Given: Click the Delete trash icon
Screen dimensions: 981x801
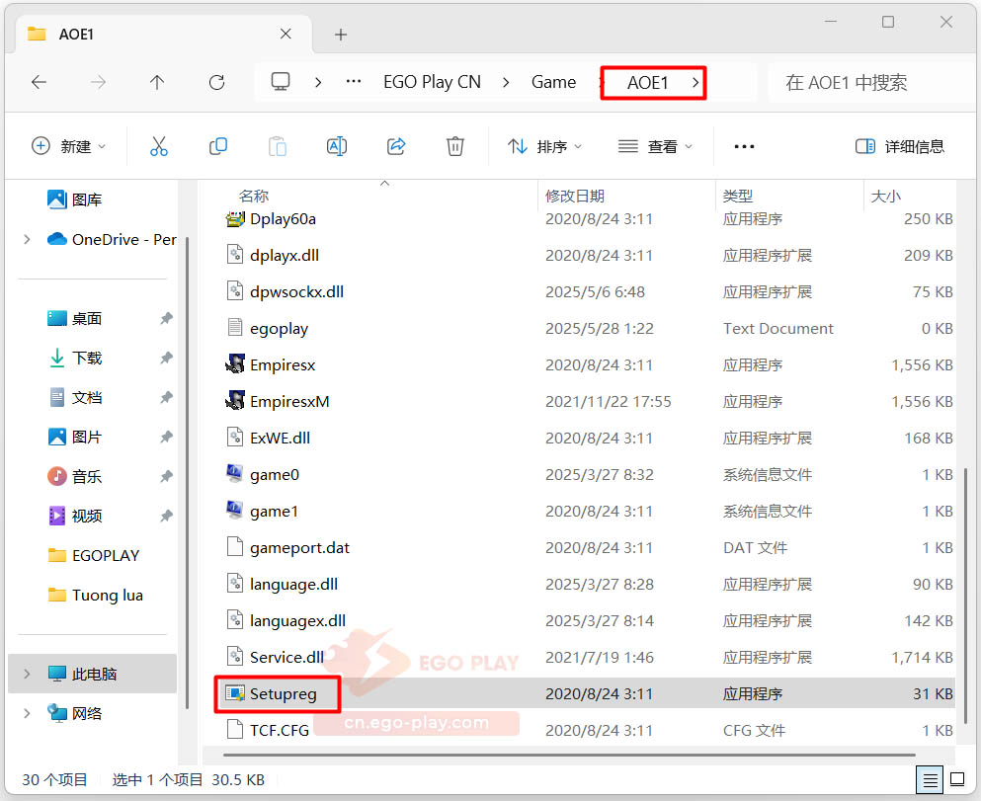Looking at the screenshot, I should click(455, 146).
